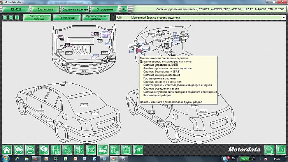
Task: Switch language with RU button
Action: (125, 9)
